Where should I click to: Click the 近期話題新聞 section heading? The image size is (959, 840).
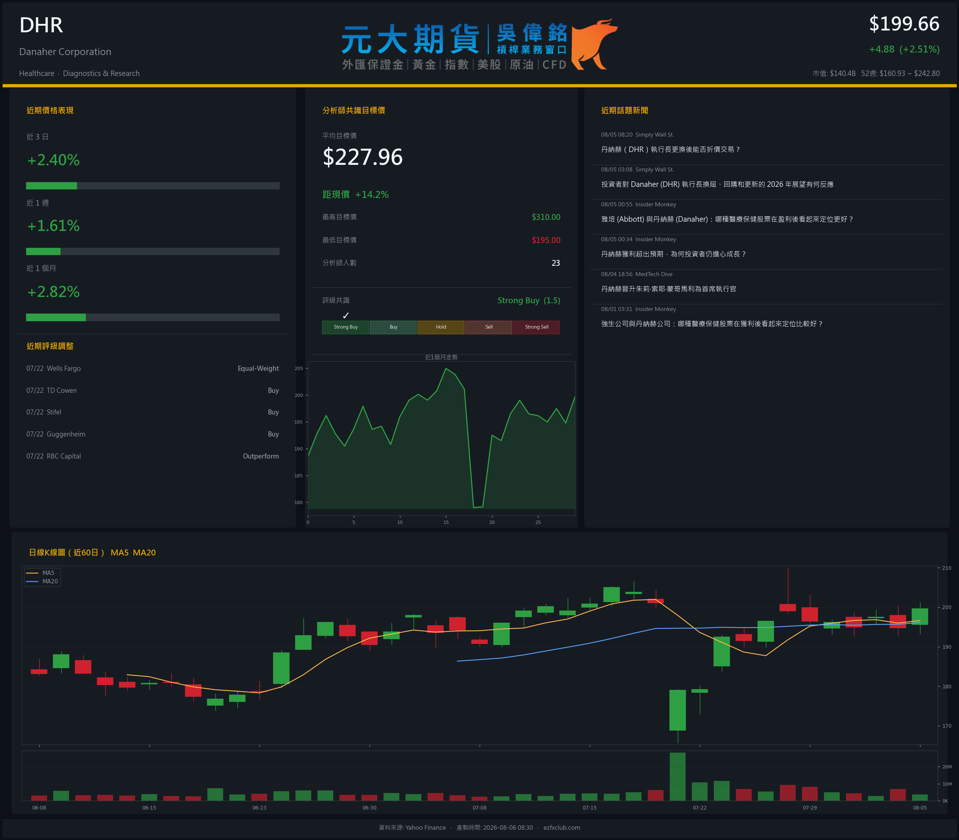(625, 111)
